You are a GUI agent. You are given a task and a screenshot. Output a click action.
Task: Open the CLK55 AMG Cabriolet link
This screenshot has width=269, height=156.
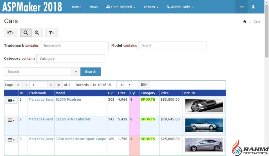[x=73, y=119]
